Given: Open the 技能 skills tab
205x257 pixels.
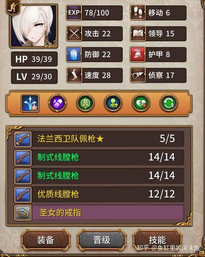Looking at the screenshot, I should click(x=157, y=240).
